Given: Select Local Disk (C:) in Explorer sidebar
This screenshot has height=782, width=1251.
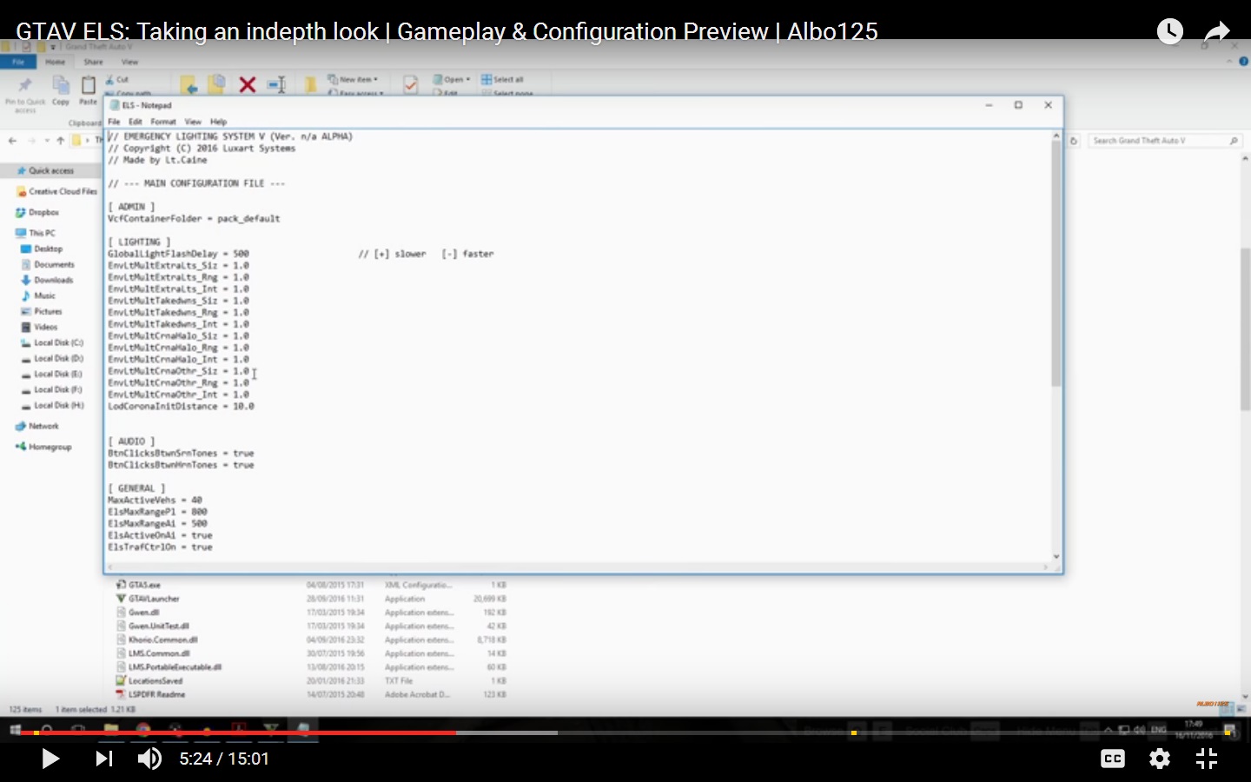Looking at the screenshot, I should (53, 342).
